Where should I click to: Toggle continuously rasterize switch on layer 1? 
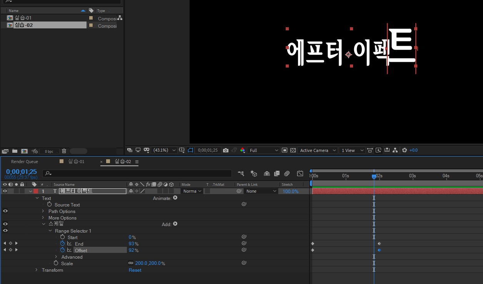pos(137,191)
